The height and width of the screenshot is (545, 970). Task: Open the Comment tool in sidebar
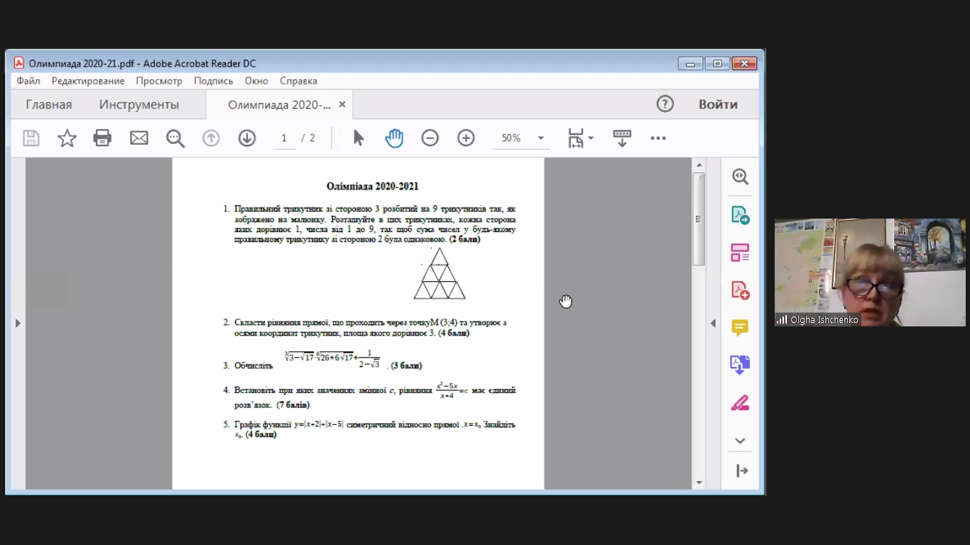tap(740, 327)
